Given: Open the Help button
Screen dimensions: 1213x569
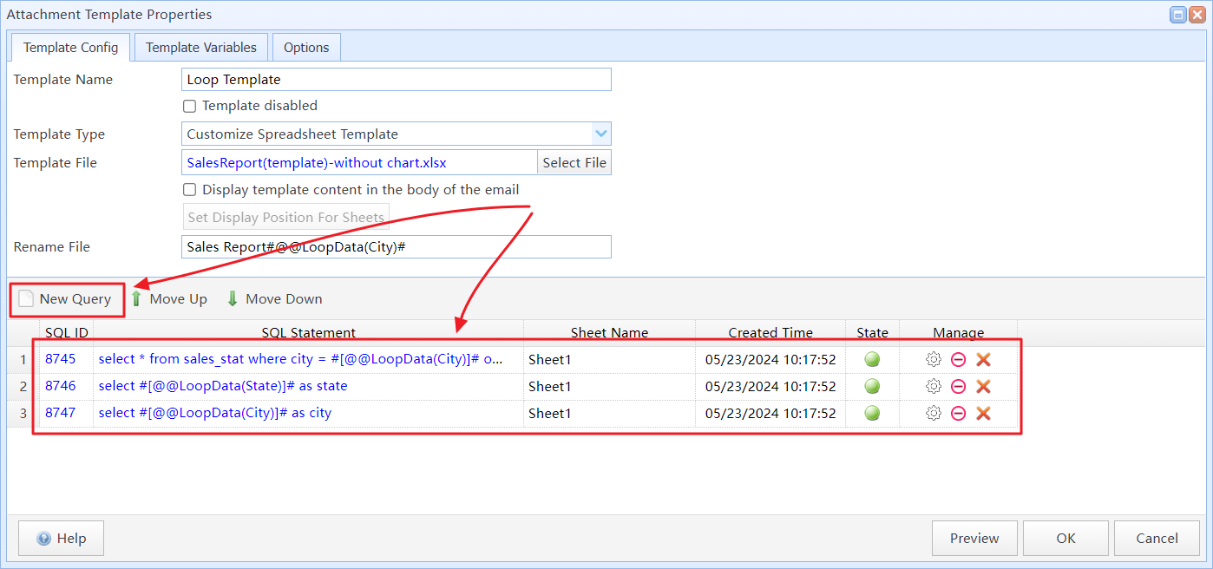Looking at the screenshot, I should (61, 539).
